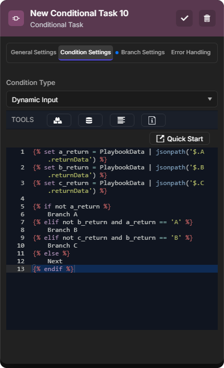224x368 pixels.
Task: Click the Branch C line
Action: coord(63,246)
